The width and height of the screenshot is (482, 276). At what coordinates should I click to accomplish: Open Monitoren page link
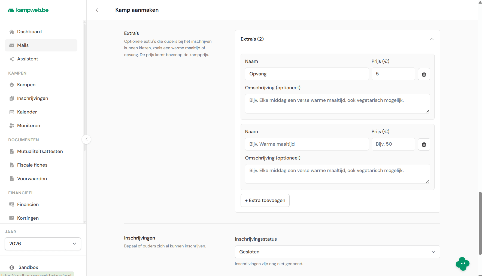(x=41, y=125)
